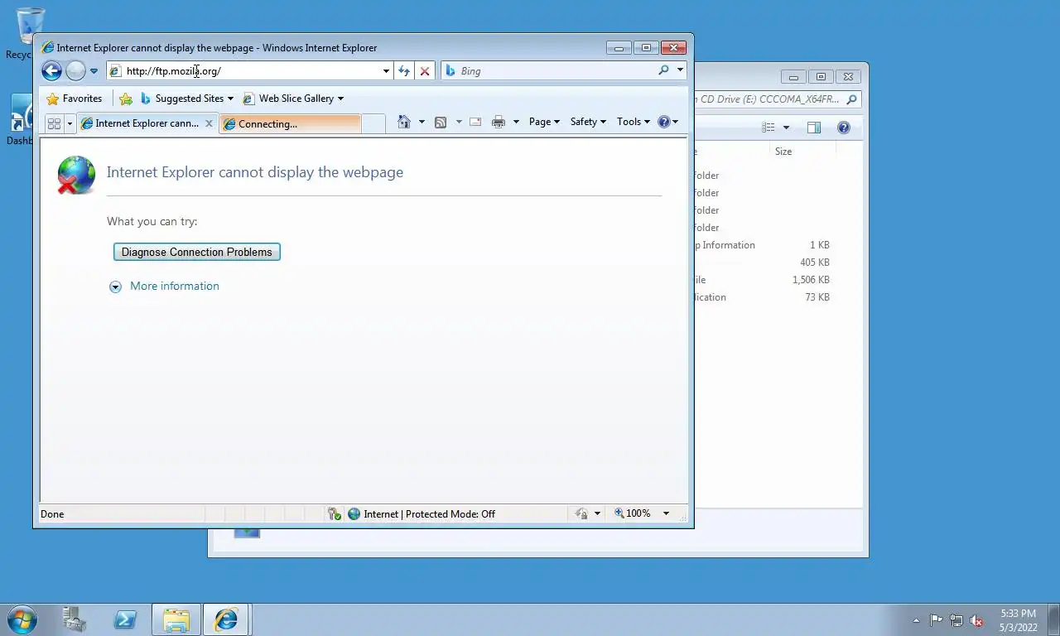The image size is (1060, 636).
Task: Click search box in CD Drive Explorer window
Action: 777,99
